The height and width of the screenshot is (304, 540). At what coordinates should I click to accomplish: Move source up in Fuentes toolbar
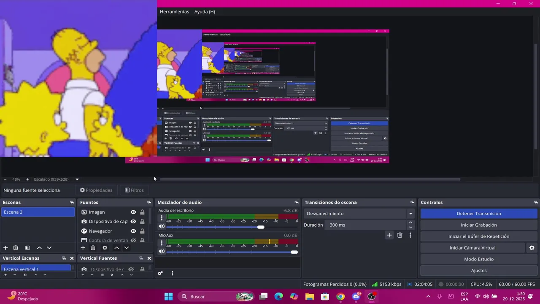click(x=116, y=248)
